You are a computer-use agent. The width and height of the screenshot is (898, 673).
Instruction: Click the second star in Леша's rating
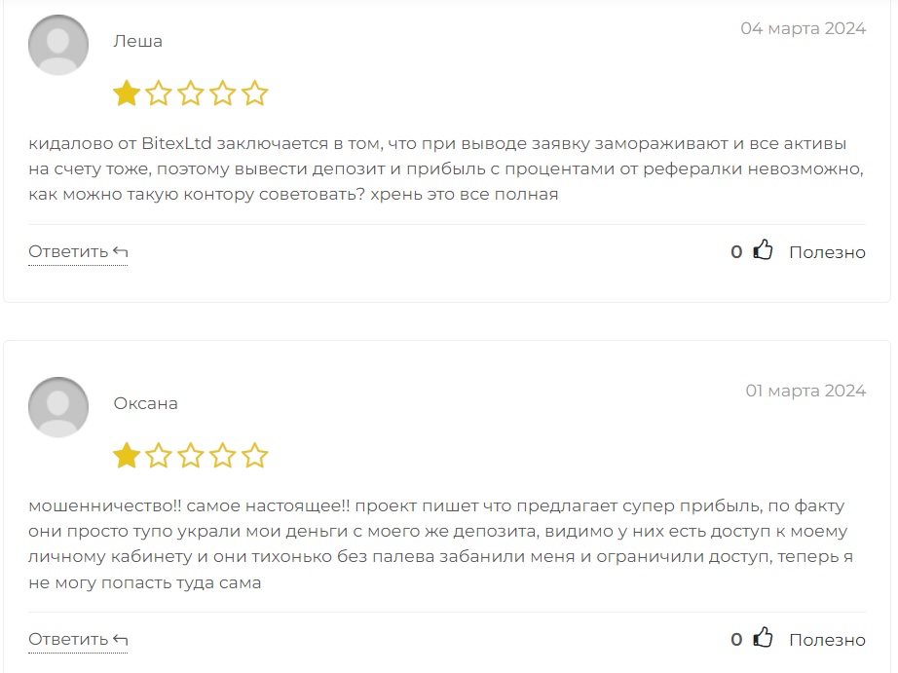pyautogui.click(x=159, y=93)
